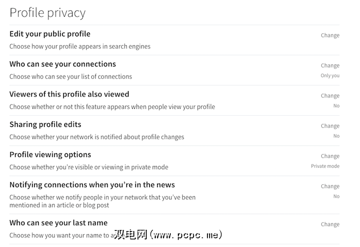The height and width of the screenshot is (247, 360).
Task: Click Change for Who can see your connections
Action: (330, 66)
